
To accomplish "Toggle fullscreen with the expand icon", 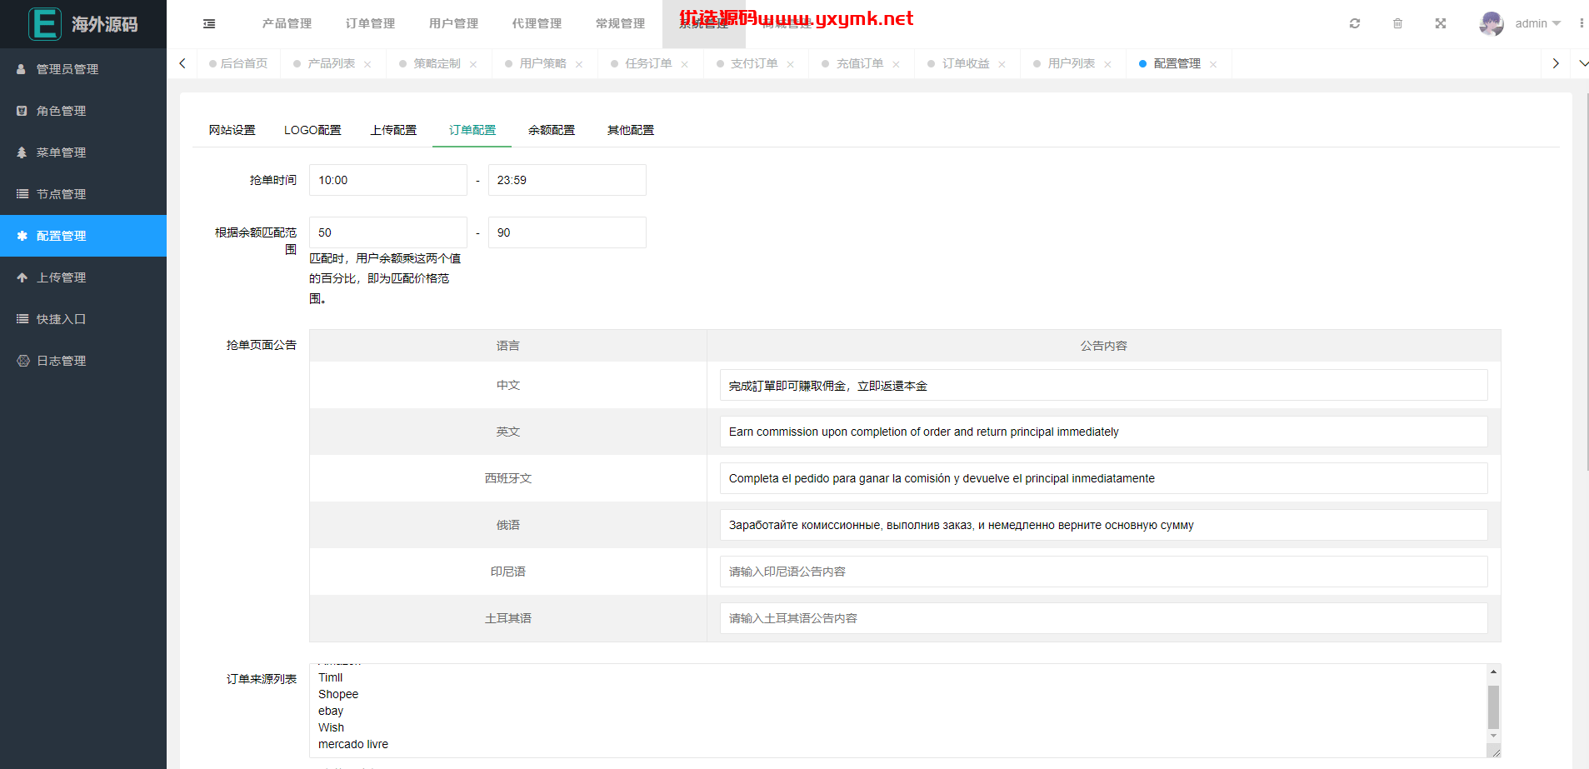I will coord(1441,23).
